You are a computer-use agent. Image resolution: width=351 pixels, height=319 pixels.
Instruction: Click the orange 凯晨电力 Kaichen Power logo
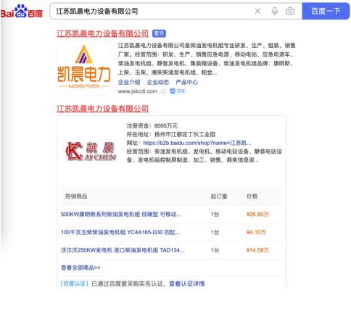[x=83, y=67]
